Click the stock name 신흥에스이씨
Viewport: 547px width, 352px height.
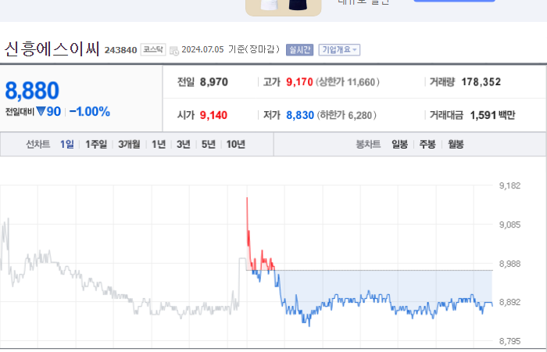(x=52, y=48)
